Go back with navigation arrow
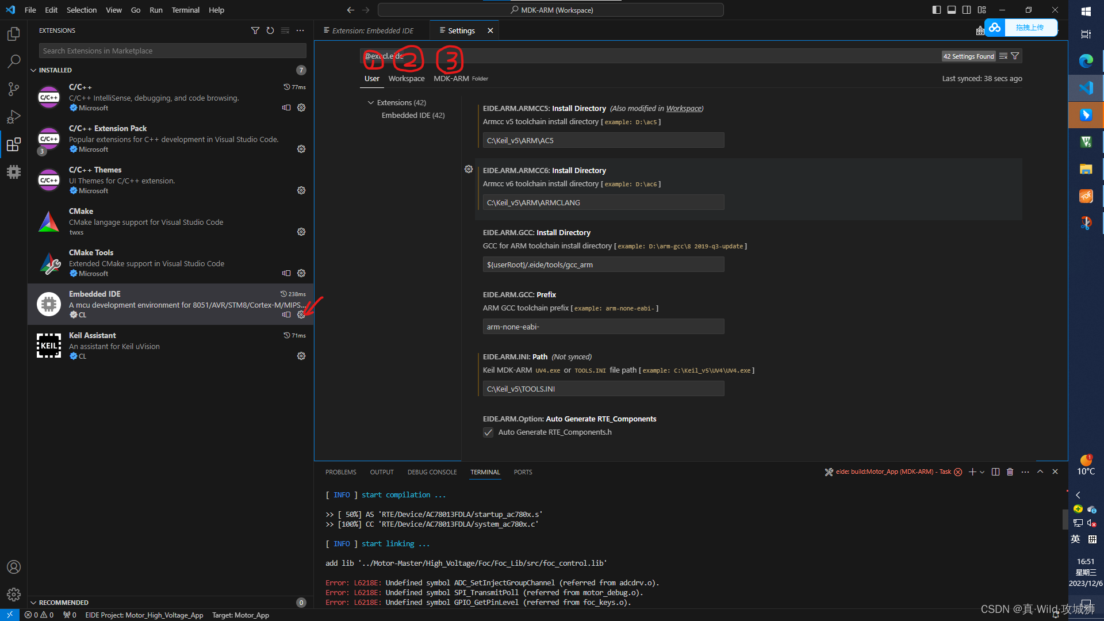Screen dimensions: 1104x621 coord(351,10)
